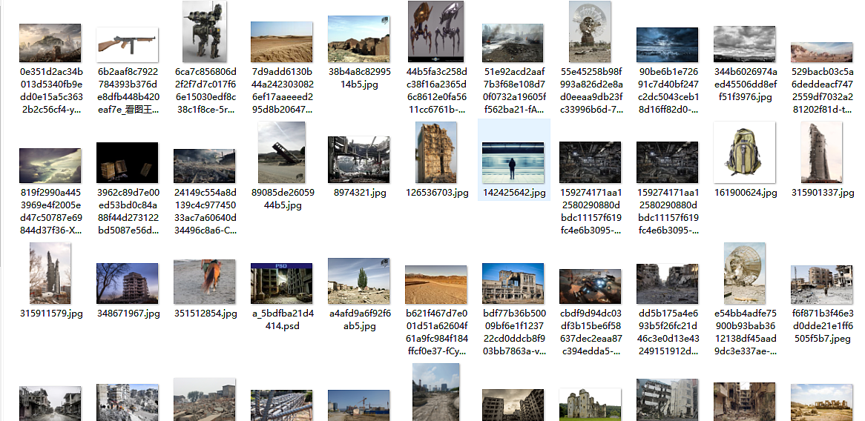
Task: Click the green backpack thumbnail 161900624.jpg
Action: 744,152
